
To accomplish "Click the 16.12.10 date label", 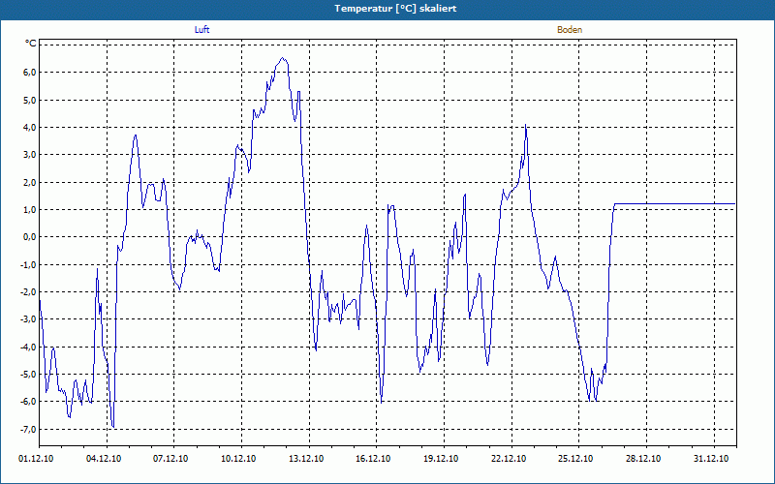I will (x=374, y=459).
